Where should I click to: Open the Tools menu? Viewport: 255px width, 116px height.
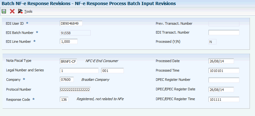coord(28,11)
